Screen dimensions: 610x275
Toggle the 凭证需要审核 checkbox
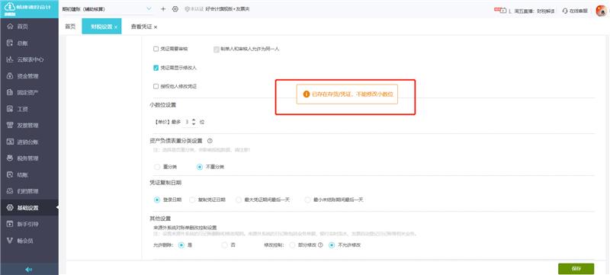pos(156,50)
